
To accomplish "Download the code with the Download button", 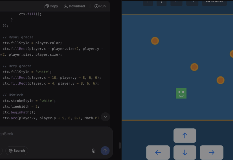I will pyautogui.click(x=74, y=6).
